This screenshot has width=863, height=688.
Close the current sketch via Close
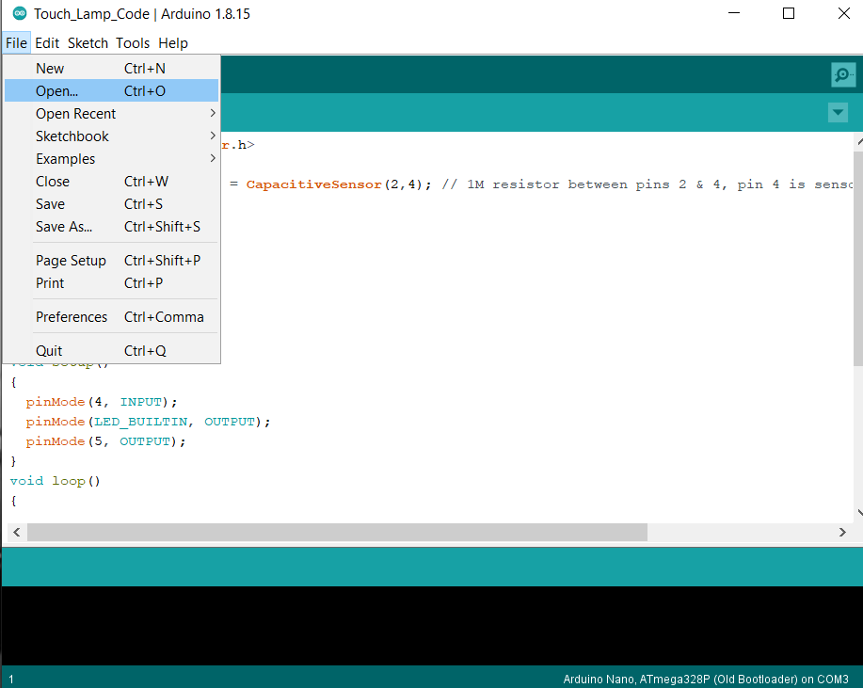pyautogui.click(x=52, y=181)
